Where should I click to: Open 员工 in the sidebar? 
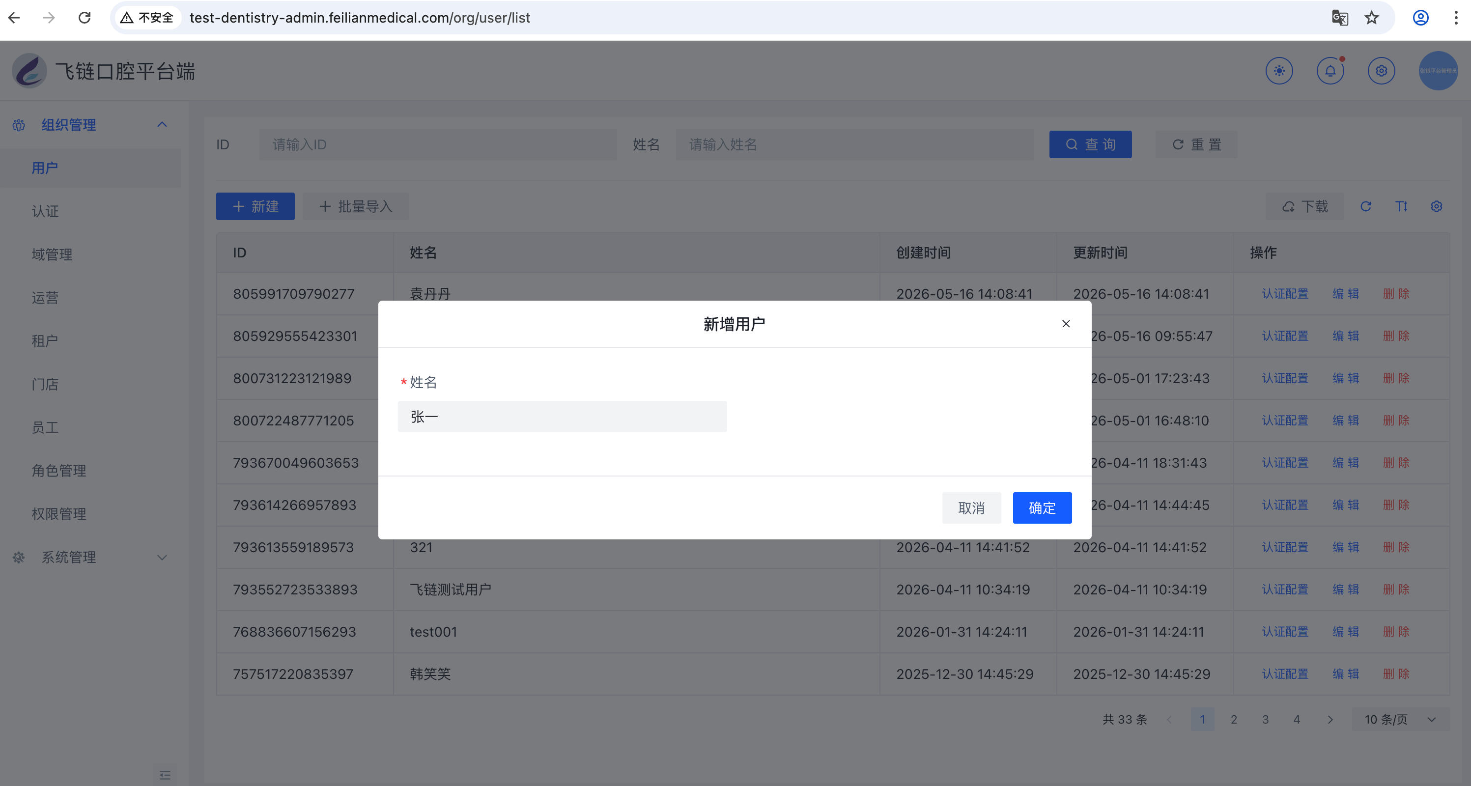pyautogui.click(x=90, y=427)
